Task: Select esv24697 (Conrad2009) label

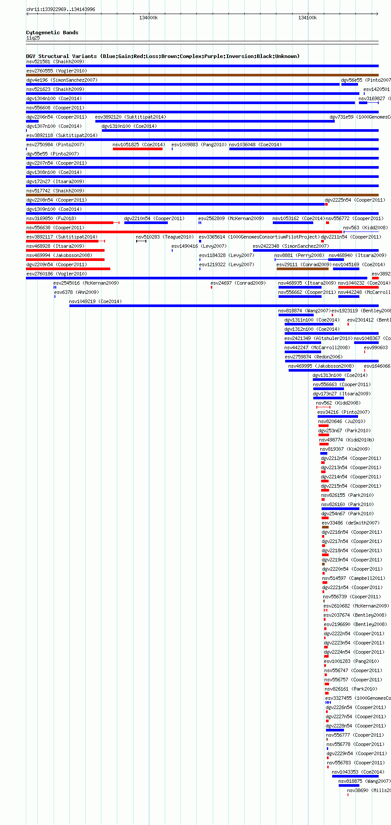Action: pos(238,283)
